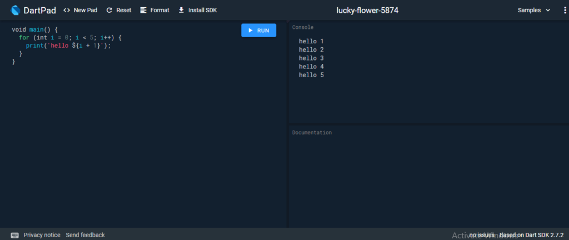
Task: Click the 'no issues' status text
Action: coord(482,235)
